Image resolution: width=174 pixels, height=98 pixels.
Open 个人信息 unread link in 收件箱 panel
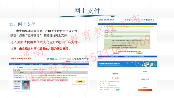tap(19, 78)
